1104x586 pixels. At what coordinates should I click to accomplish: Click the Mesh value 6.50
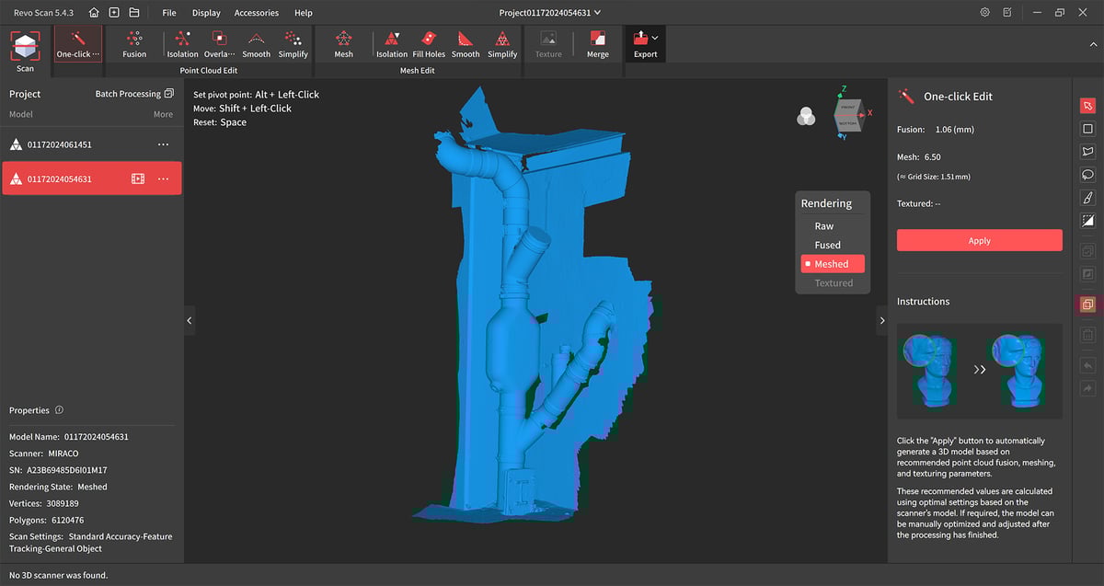coord(932,157)
